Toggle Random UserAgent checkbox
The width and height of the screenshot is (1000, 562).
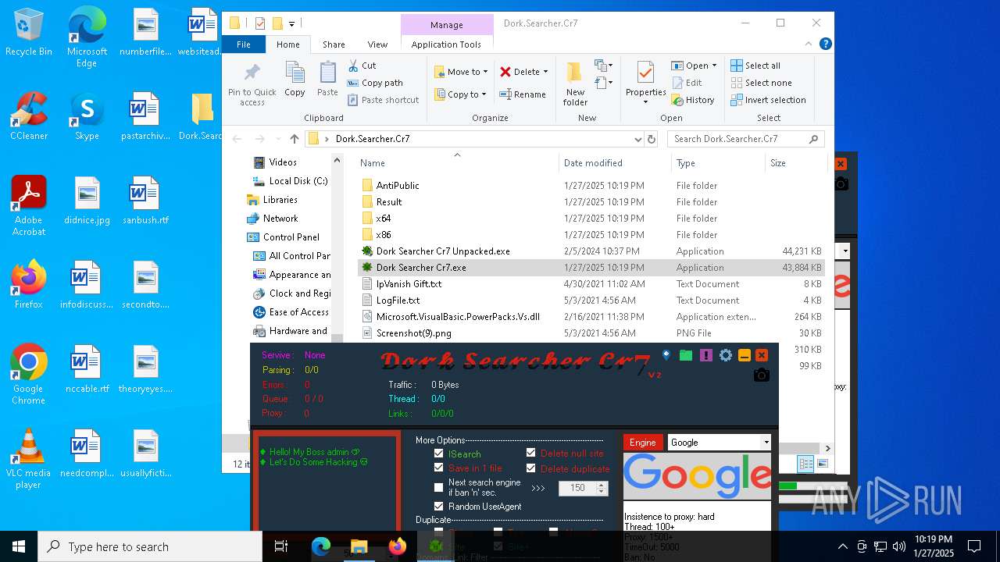tap(439, 507)
